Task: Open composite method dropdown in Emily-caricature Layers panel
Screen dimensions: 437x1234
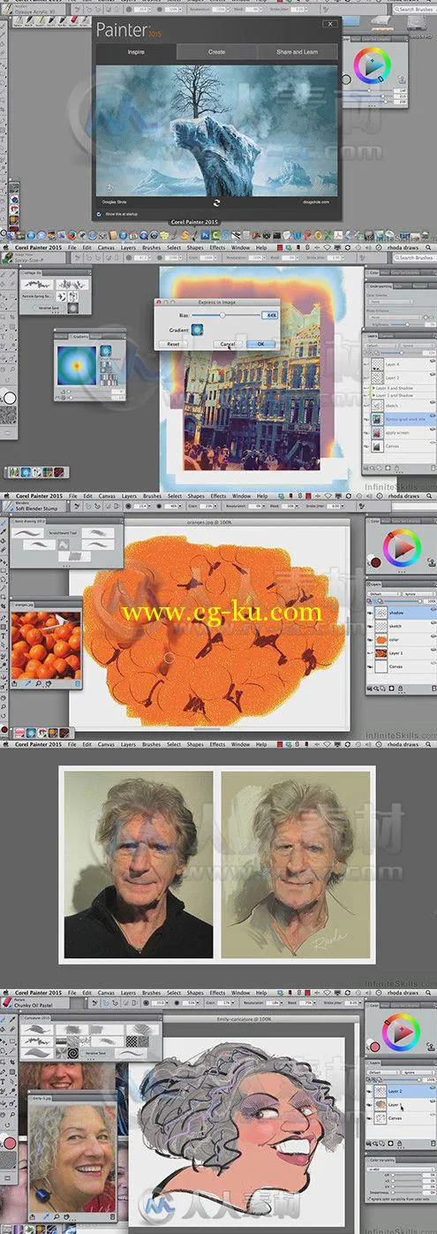Action: (x=381, y=1071)
